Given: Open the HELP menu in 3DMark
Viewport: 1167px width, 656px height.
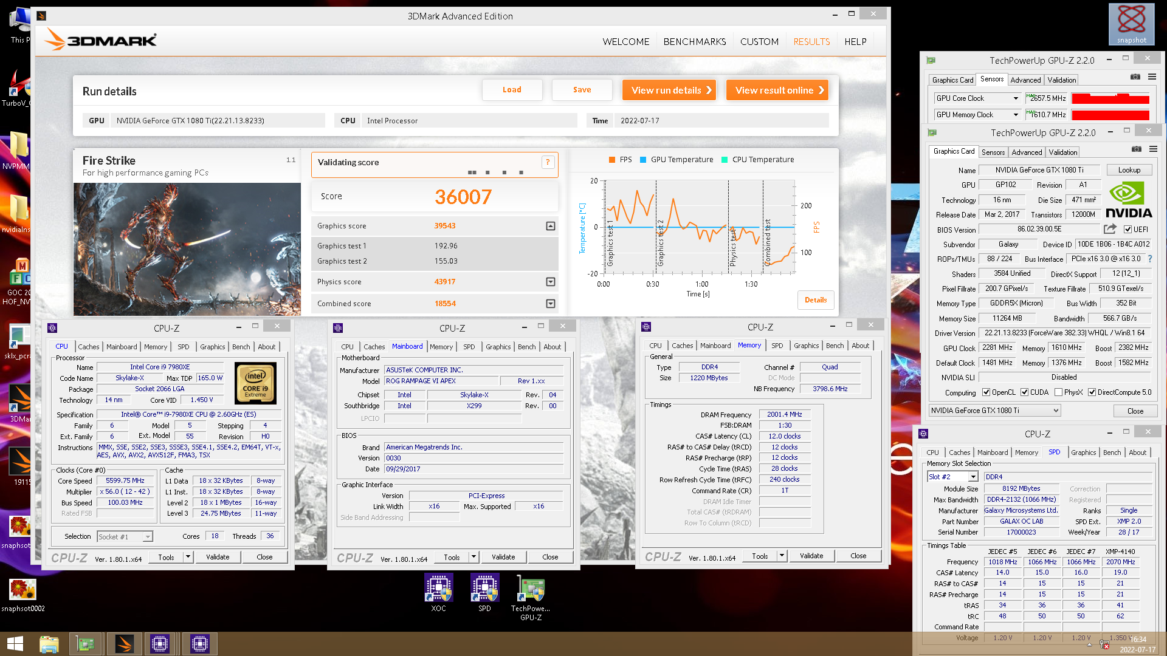Looking at the screenshot, I should click(x=855, y=42).
